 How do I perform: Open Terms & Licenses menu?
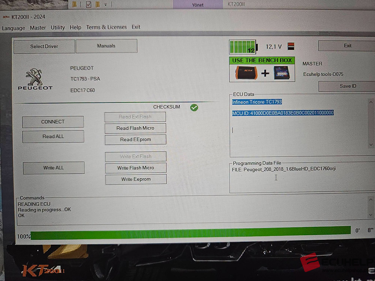pyautogui.click(x=106, y=27)
